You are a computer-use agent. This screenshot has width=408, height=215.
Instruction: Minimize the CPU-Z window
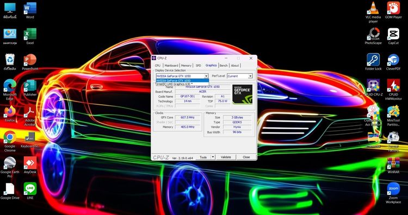point(226,58)
